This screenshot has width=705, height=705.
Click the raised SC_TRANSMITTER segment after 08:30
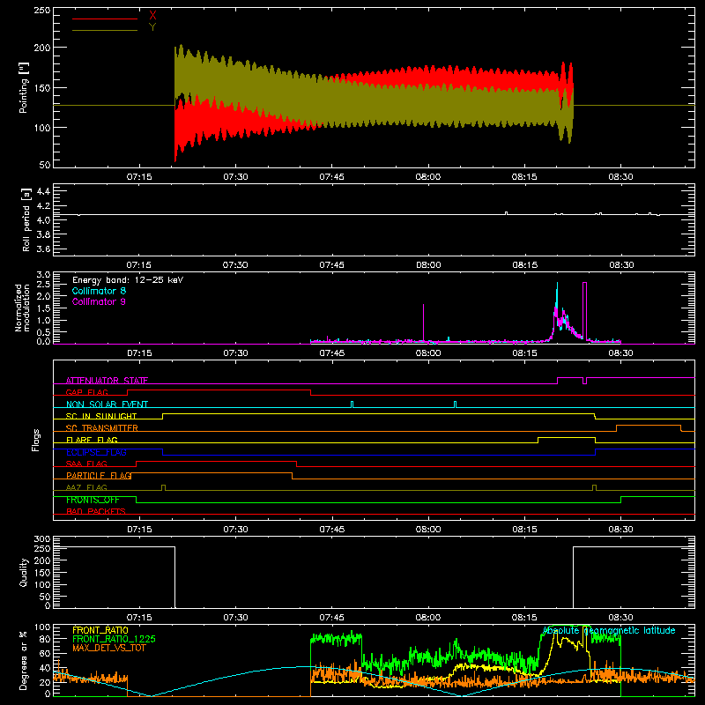(649, 426)
